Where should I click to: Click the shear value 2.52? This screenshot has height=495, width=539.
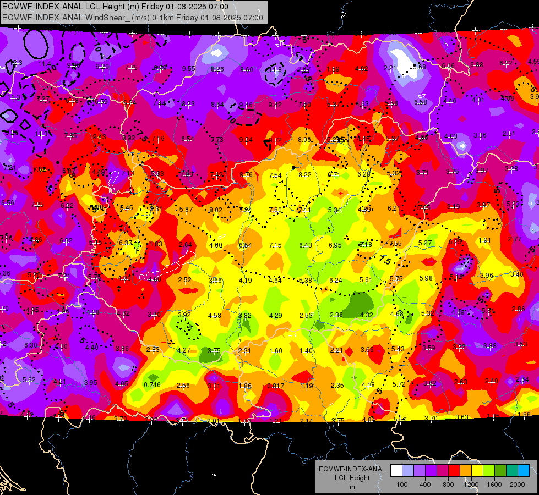tap(185, 279)
